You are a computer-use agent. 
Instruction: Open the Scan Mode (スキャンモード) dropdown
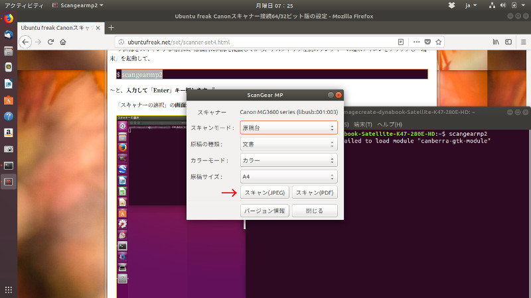(289, 128)
